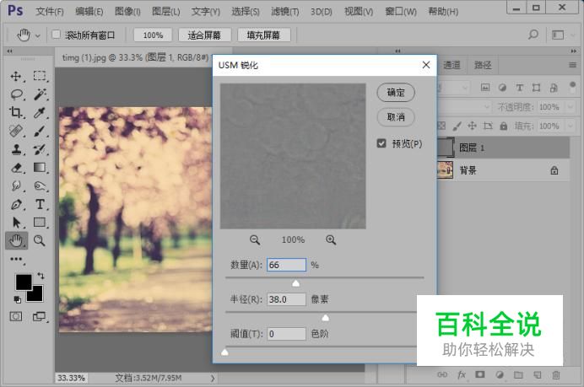Select the Eyedropper tool

(40, 112)
